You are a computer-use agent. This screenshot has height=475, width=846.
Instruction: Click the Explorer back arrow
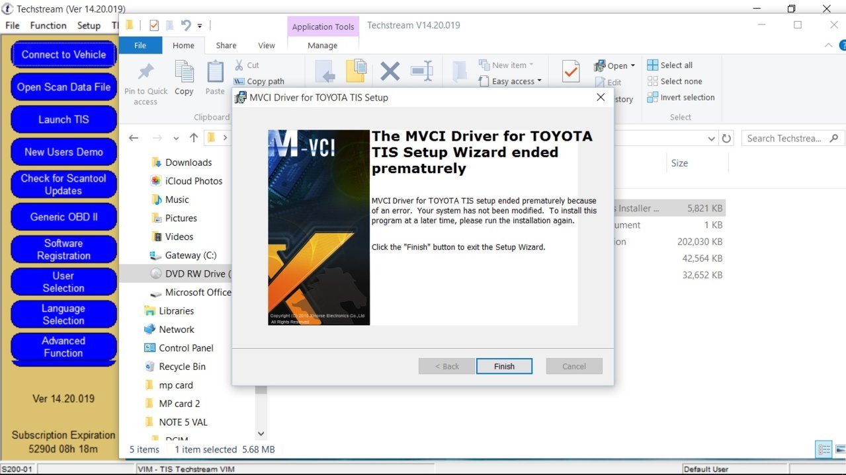pos(134,138)
